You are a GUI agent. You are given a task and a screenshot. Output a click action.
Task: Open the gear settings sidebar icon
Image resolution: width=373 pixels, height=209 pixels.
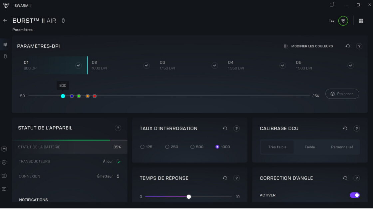[x=4, y=162]
